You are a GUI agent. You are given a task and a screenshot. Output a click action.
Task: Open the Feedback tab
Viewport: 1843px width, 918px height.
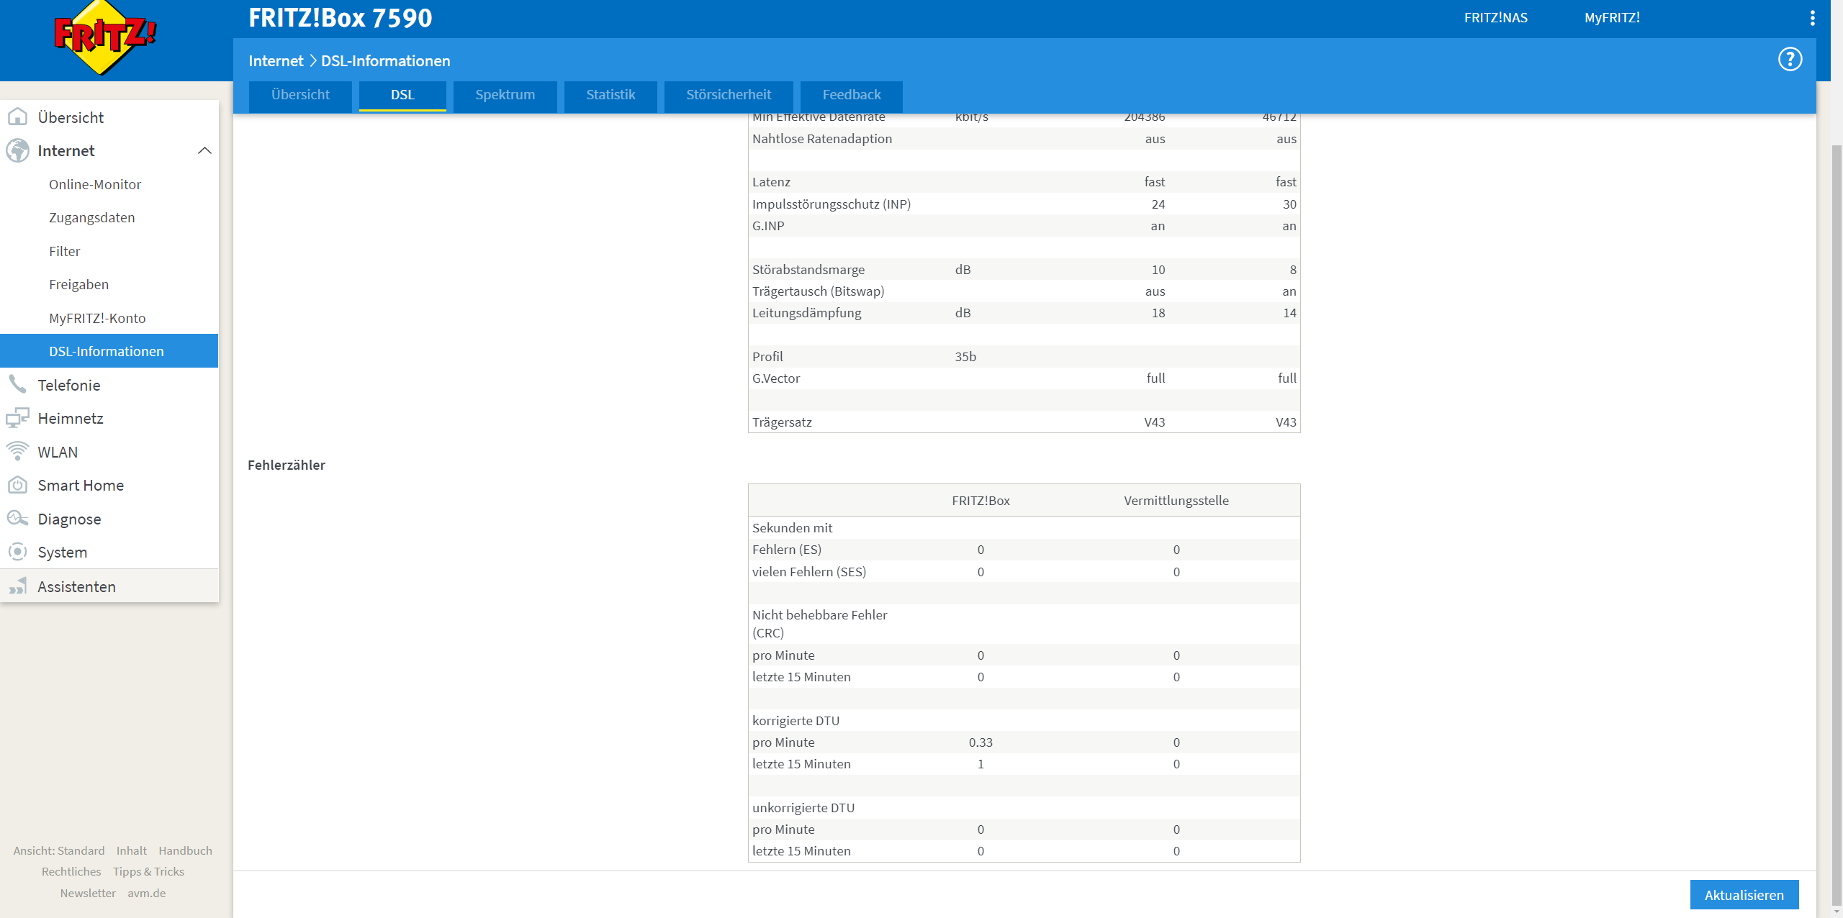852,95
